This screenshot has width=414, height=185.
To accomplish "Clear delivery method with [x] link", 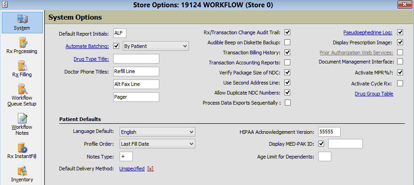I will pyautogui.click(x=151, y=169).
